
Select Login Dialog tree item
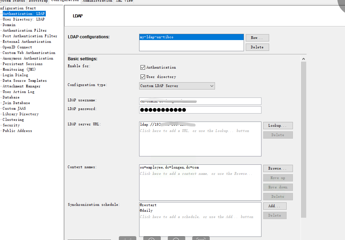point(15,75)
